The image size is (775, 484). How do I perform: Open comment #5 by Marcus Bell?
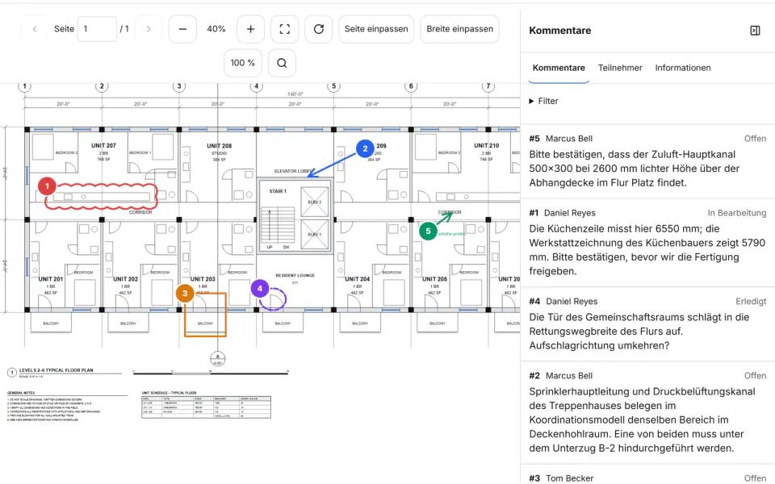click(x=647, y=161)
